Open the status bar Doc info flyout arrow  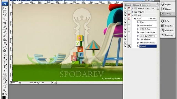pos(53,82)
